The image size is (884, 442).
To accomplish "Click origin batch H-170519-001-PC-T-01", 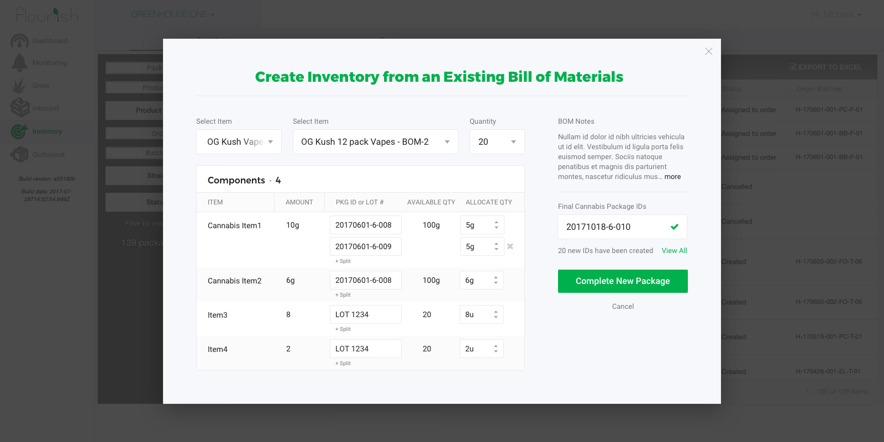I will [829, 336].
